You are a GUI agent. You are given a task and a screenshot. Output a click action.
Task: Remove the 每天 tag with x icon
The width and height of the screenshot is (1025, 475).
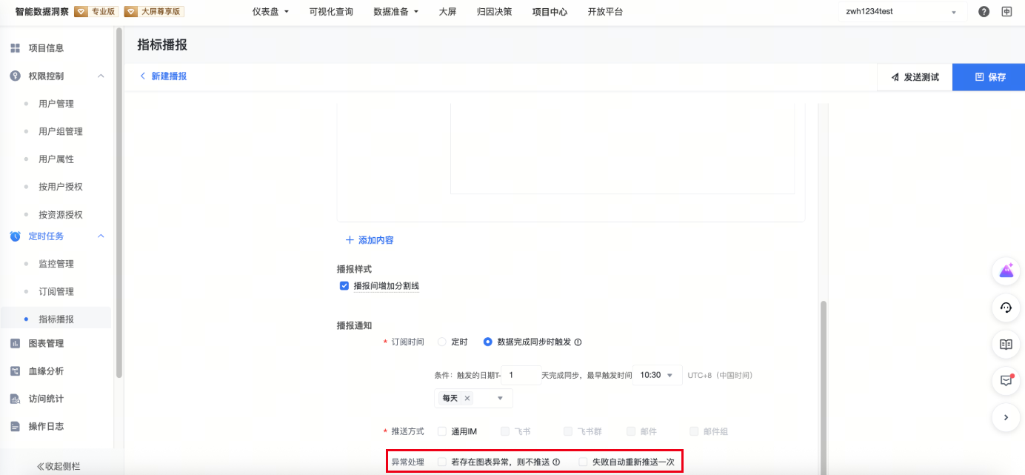[467, 399]
